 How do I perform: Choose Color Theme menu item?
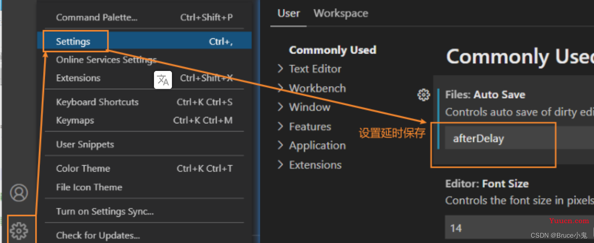click(x=144, y=168)
